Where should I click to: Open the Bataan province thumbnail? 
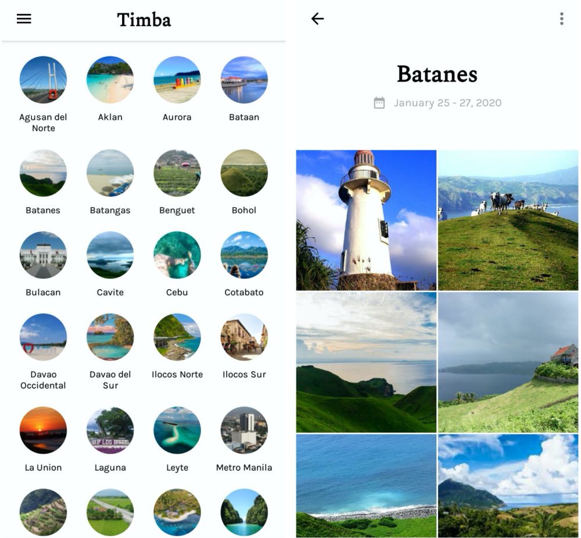click(x=244, y=80)
